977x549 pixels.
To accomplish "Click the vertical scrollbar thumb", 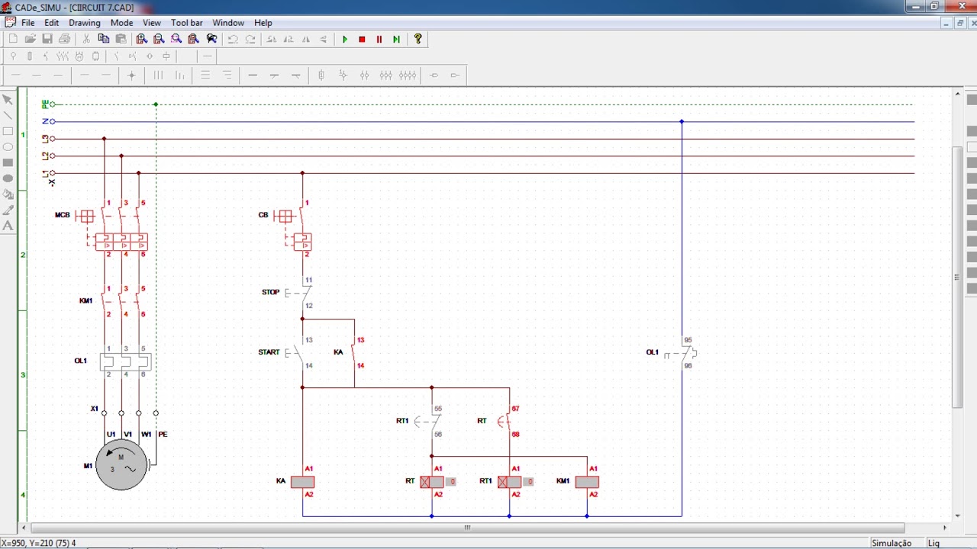I will [x=958, y=277].
